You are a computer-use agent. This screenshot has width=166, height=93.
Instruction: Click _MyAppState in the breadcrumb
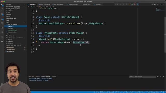tap(45, 7)
